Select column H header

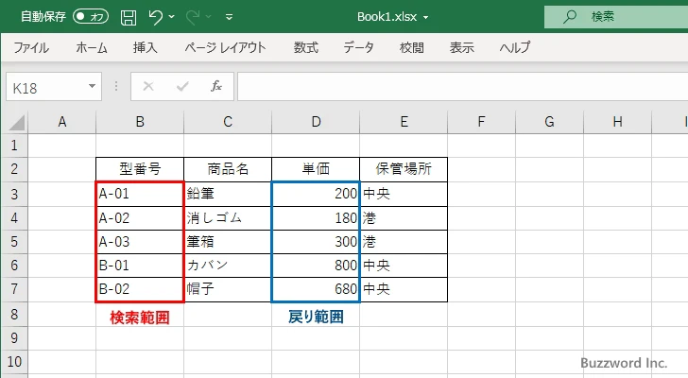point(617,122)
